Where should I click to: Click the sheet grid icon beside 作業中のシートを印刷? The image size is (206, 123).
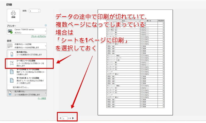click(x=10, y=46)
